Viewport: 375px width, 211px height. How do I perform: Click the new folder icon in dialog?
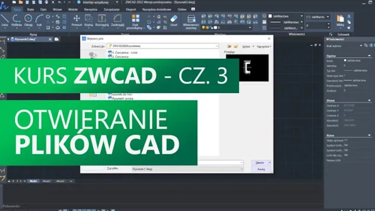pyautogui.click(x=236, y=46)
